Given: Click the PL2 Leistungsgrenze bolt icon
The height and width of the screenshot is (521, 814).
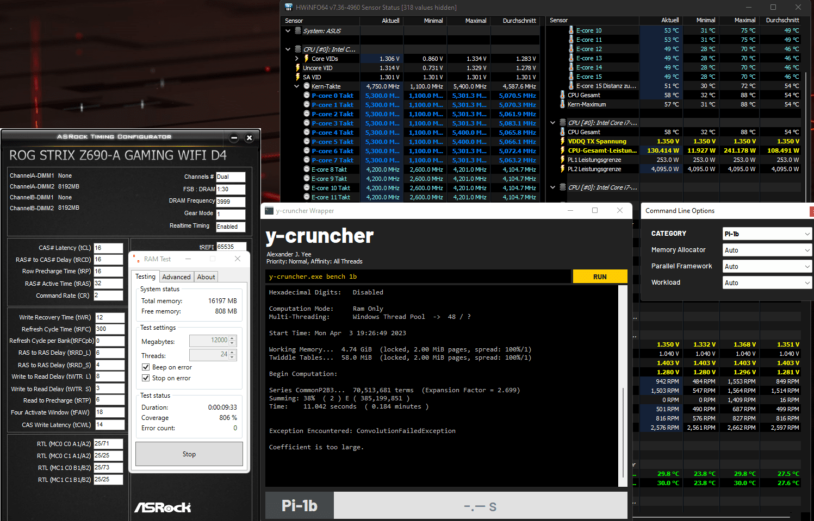Looking at the screenshot, I should point(562,169).
